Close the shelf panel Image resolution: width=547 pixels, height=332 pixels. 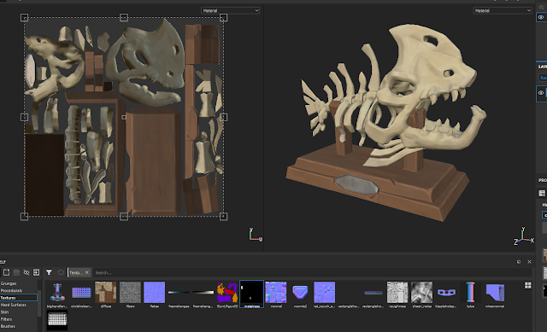(x=529, y=262)
